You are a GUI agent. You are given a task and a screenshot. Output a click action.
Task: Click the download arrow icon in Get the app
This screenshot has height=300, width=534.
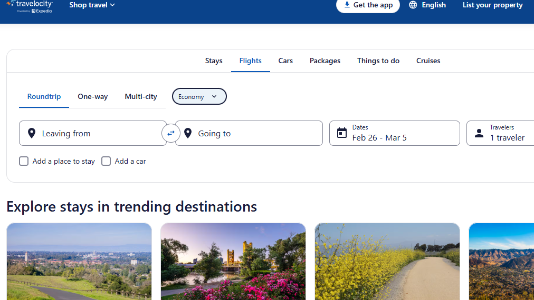[x=347, y=5]
